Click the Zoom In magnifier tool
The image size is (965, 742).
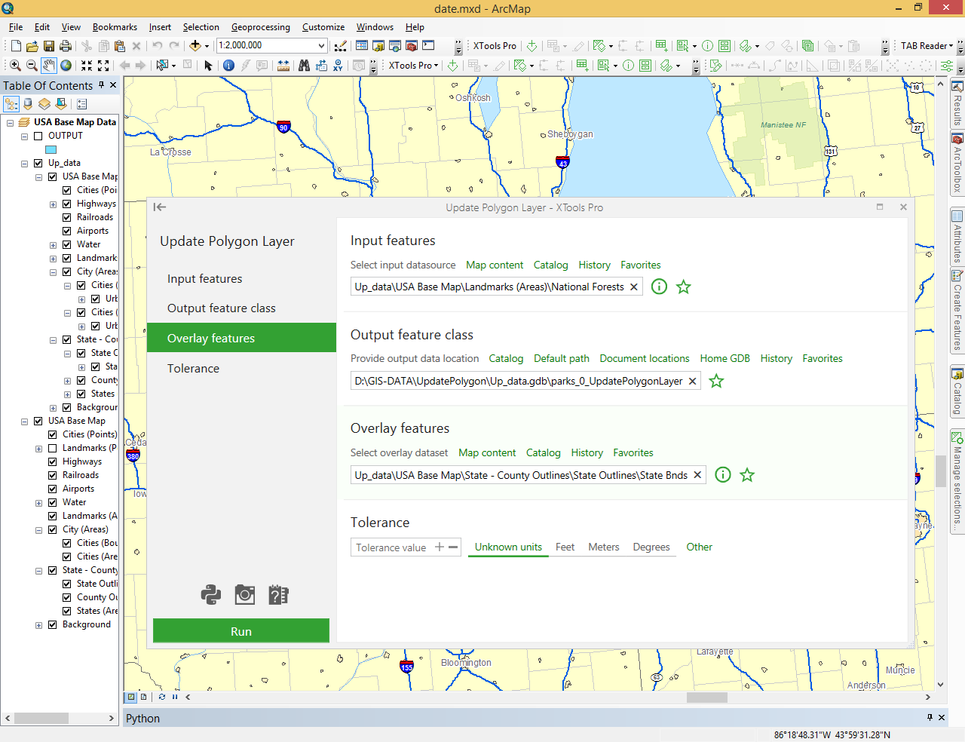pyautogui.click(x=15, y=66)
